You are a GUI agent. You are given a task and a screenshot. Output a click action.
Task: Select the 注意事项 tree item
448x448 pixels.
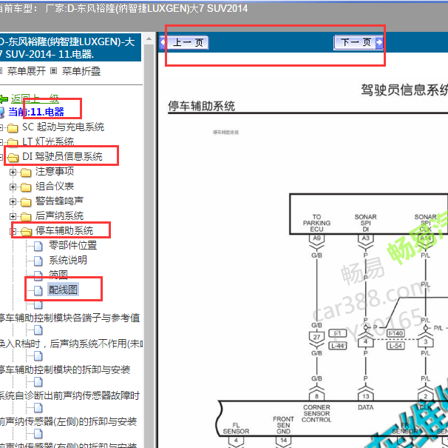pyautogui.click(x=55, y=171)
